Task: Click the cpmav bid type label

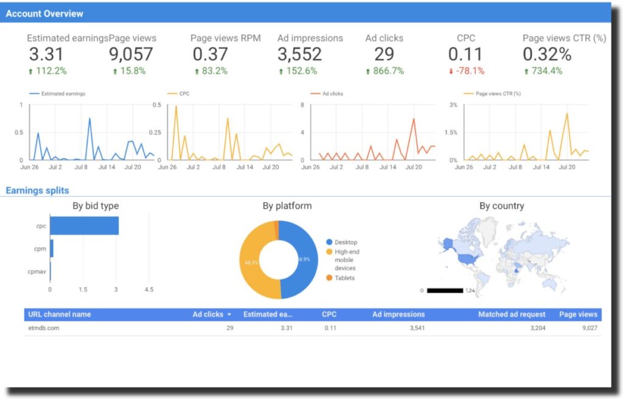Action: coord(37,271)
